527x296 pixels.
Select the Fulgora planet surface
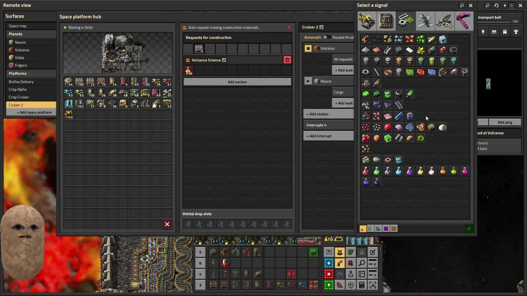tap(30, 65)
